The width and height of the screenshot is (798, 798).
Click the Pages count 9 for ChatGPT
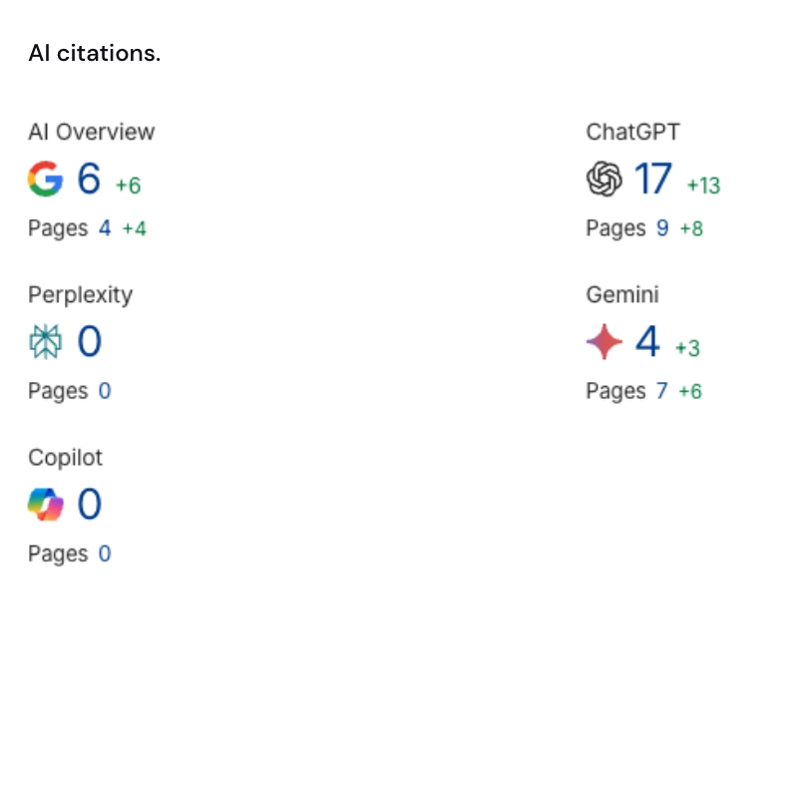tap(661, 227)
